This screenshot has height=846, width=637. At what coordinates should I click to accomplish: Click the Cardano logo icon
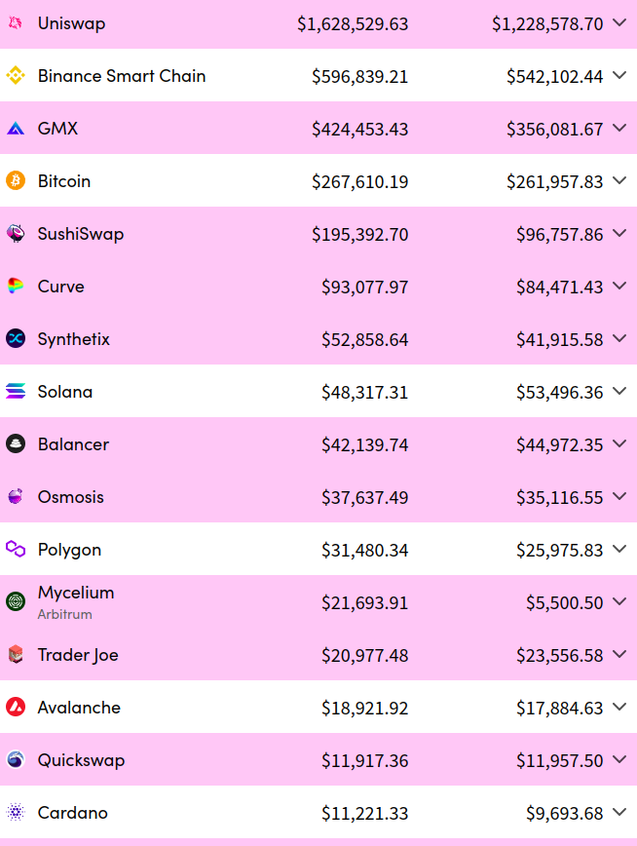point(15,813)
